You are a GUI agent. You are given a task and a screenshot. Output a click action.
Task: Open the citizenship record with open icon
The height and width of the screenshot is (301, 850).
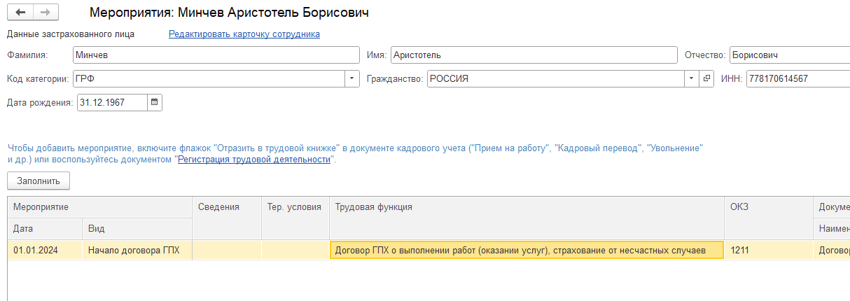click(x=706, y=78)
